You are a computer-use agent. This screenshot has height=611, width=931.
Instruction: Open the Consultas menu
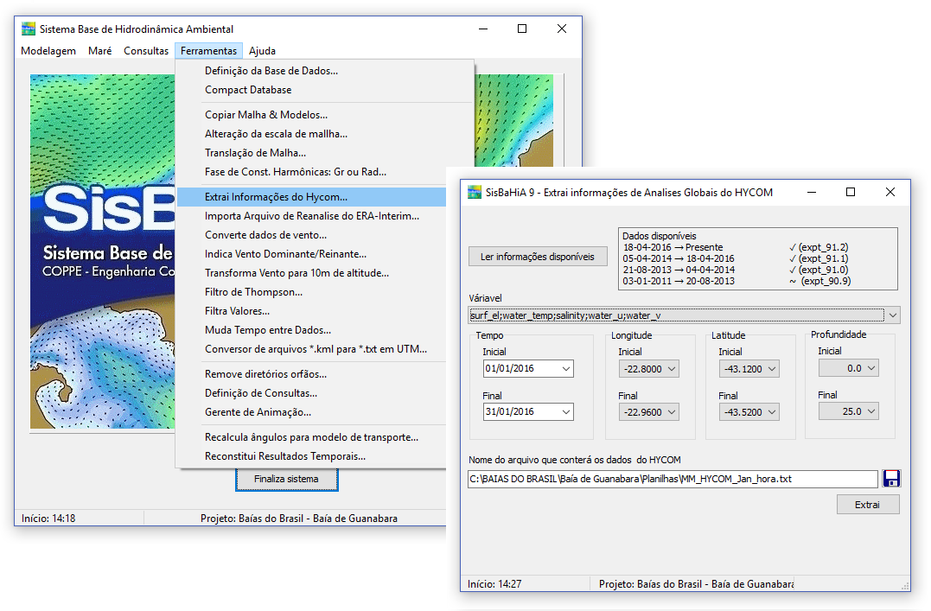(x=146, y=51)
